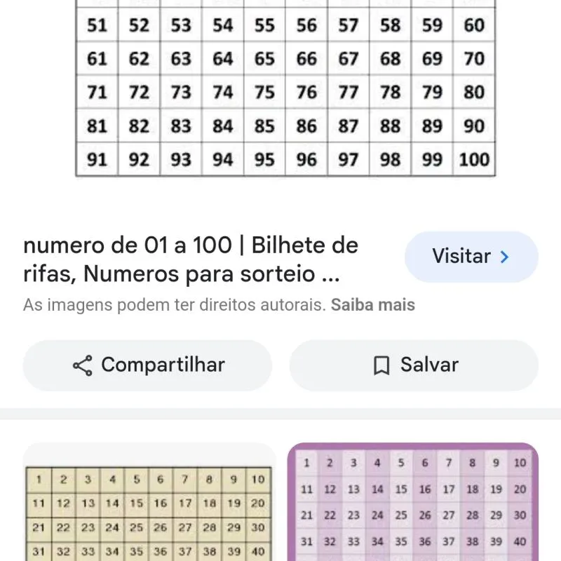Tap the Salvar button
The image size is (561, 561).
pyautogui.click(x=414, y=365)
